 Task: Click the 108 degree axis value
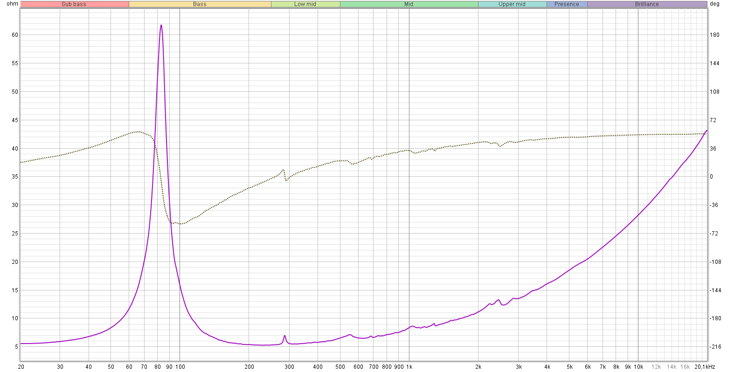714,92
